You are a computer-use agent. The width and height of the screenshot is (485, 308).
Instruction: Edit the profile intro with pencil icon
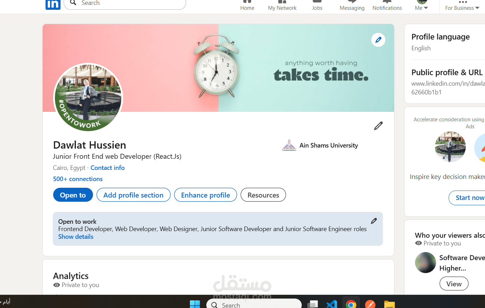pyautogui.click(x=378, y=126)
